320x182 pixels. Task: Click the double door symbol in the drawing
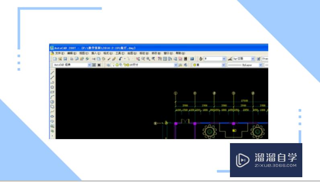[185, 121]
